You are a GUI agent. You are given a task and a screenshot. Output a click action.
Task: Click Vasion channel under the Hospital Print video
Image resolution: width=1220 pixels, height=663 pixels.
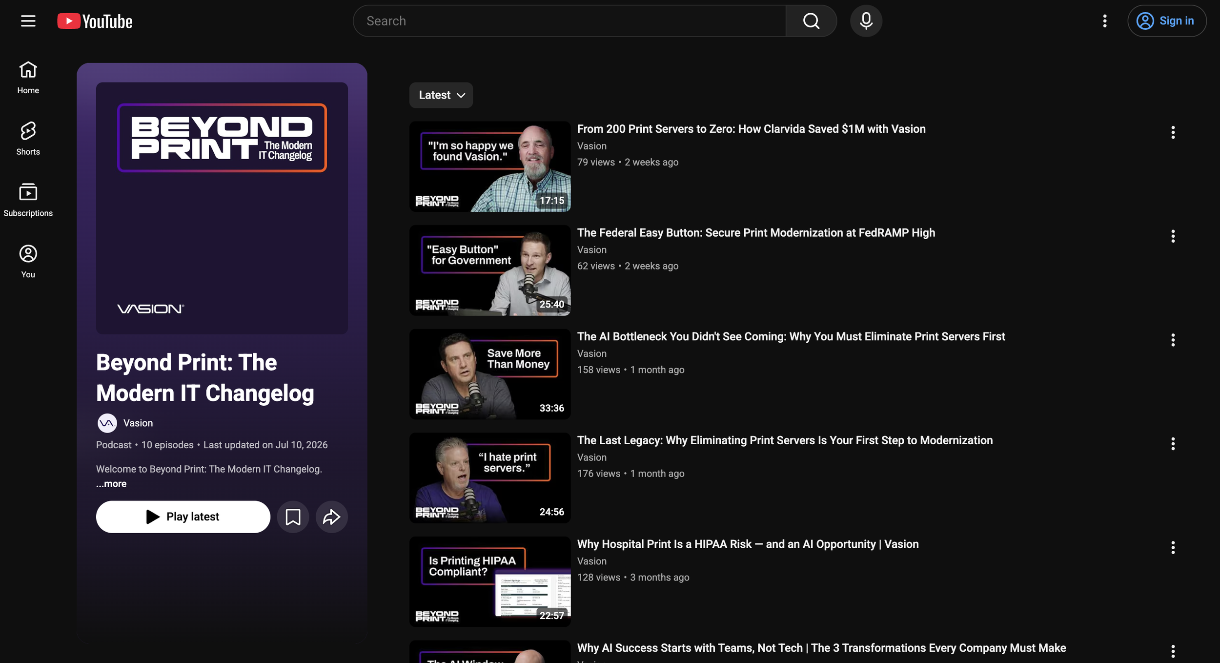click(592, 561)
